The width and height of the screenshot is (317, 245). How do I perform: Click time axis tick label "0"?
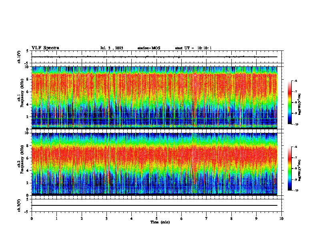tap(32, 219)
